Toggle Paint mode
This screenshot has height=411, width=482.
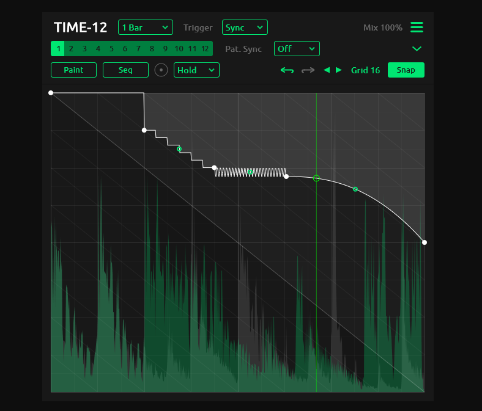click(73, 70)
